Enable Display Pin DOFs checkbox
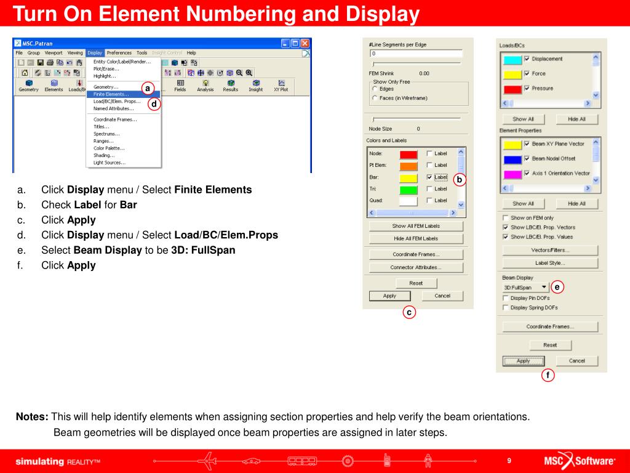Screen dimensions: 630x473 coord(506,298)
